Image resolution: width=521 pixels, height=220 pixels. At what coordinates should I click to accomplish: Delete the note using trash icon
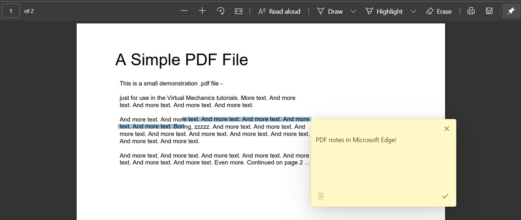click(x=321, y=196)
